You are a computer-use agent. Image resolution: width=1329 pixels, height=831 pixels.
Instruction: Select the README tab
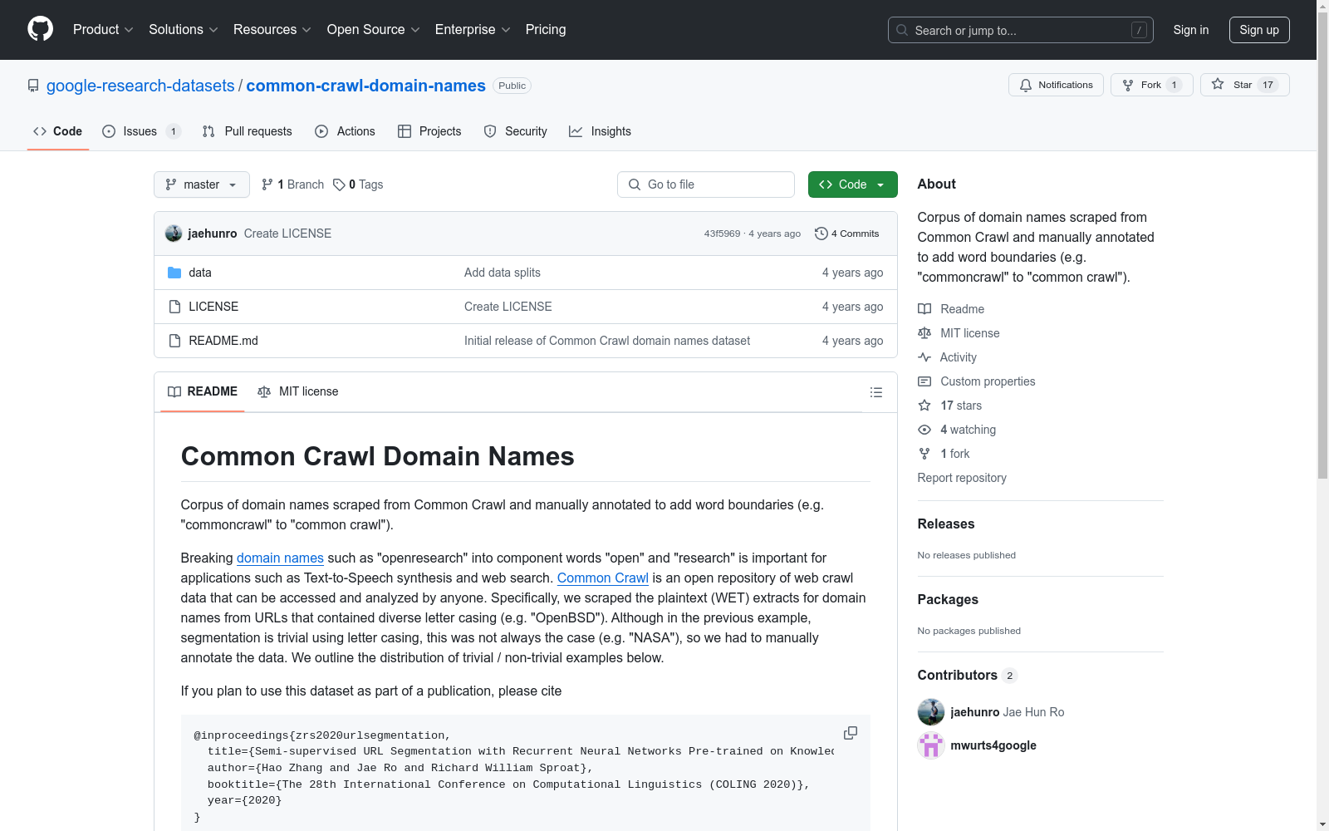pyautogui.click(x=203, y=391)
